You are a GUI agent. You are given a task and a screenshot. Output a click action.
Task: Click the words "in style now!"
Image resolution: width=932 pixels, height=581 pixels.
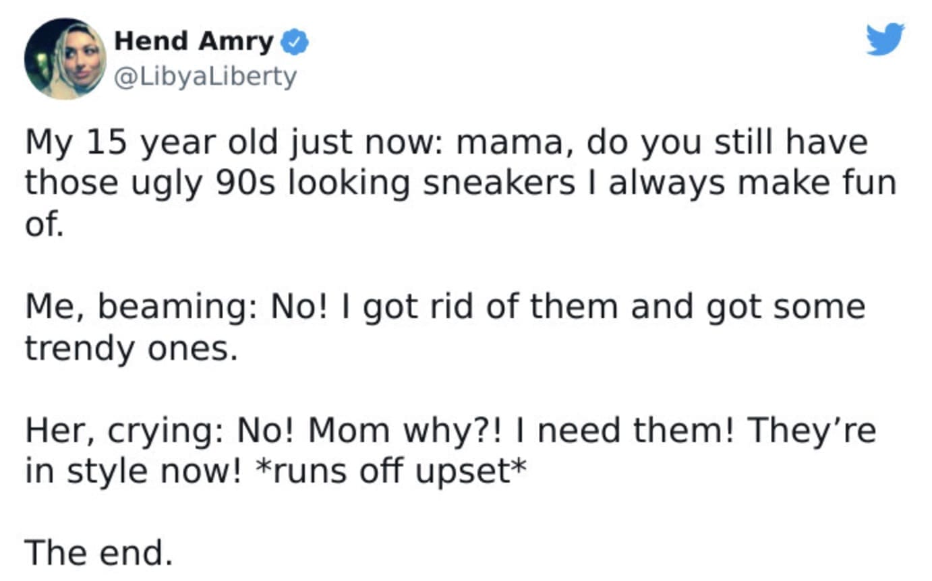click(134, 470)
